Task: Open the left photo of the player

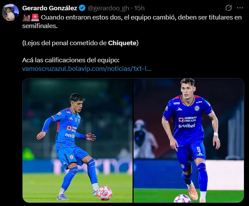Action: [x=77, y=140]
